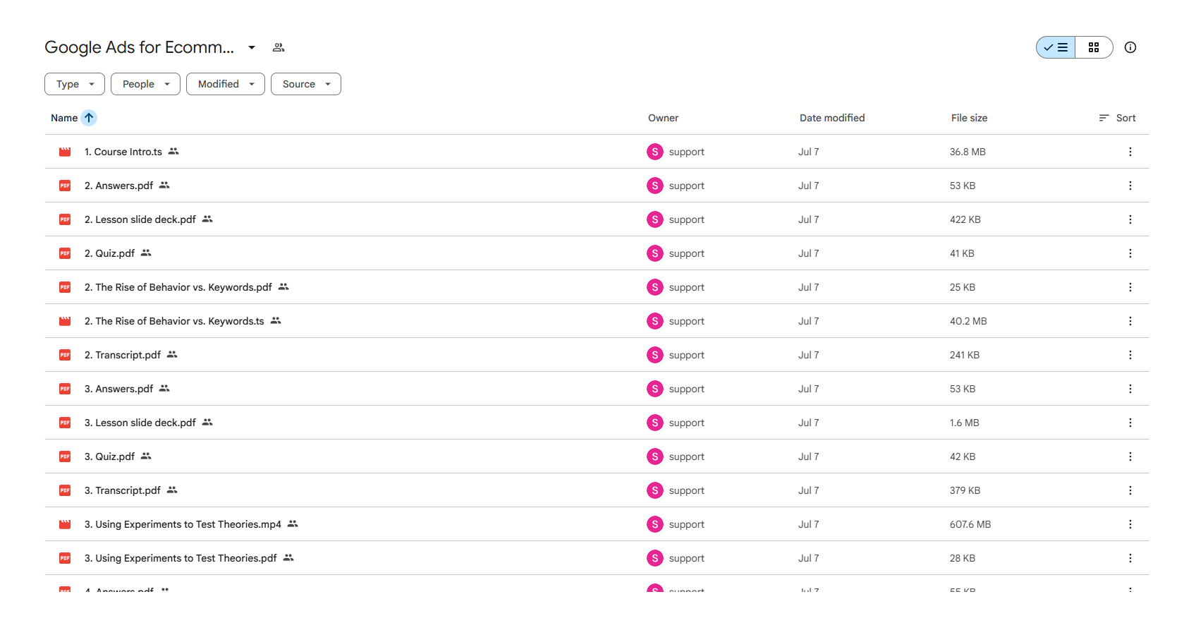Viewport: 1196px width, 635px height.
Task: Switch to list layout view
Action: tap(1056, 47)
